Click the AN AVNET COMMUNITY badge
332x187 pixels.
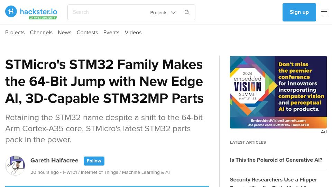pos(43,18)
